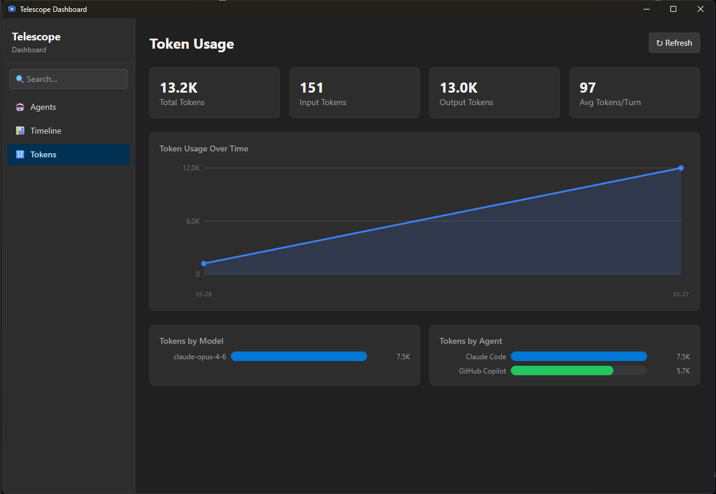Click the circular refresh arrow icon

(x=660, y=43)
